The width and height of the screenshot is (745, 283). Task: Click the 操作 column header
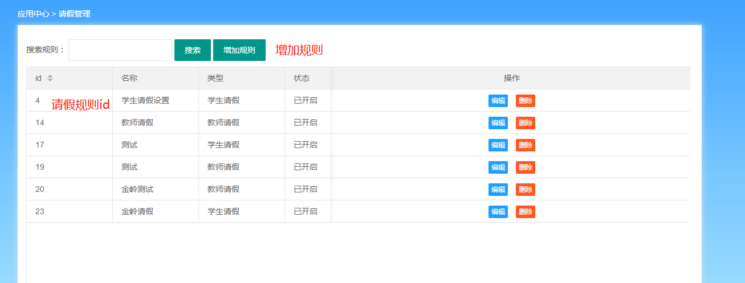pyautogui.click(x=511, y=78)
